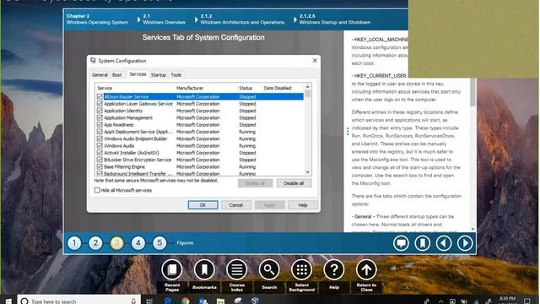Toggle App Readiness checkbox

100,124
